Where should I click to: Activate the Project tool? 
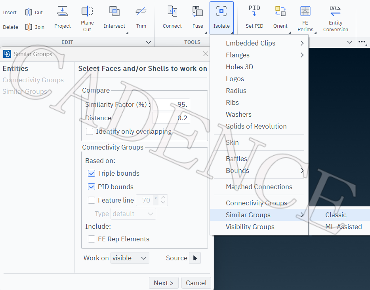63,17
